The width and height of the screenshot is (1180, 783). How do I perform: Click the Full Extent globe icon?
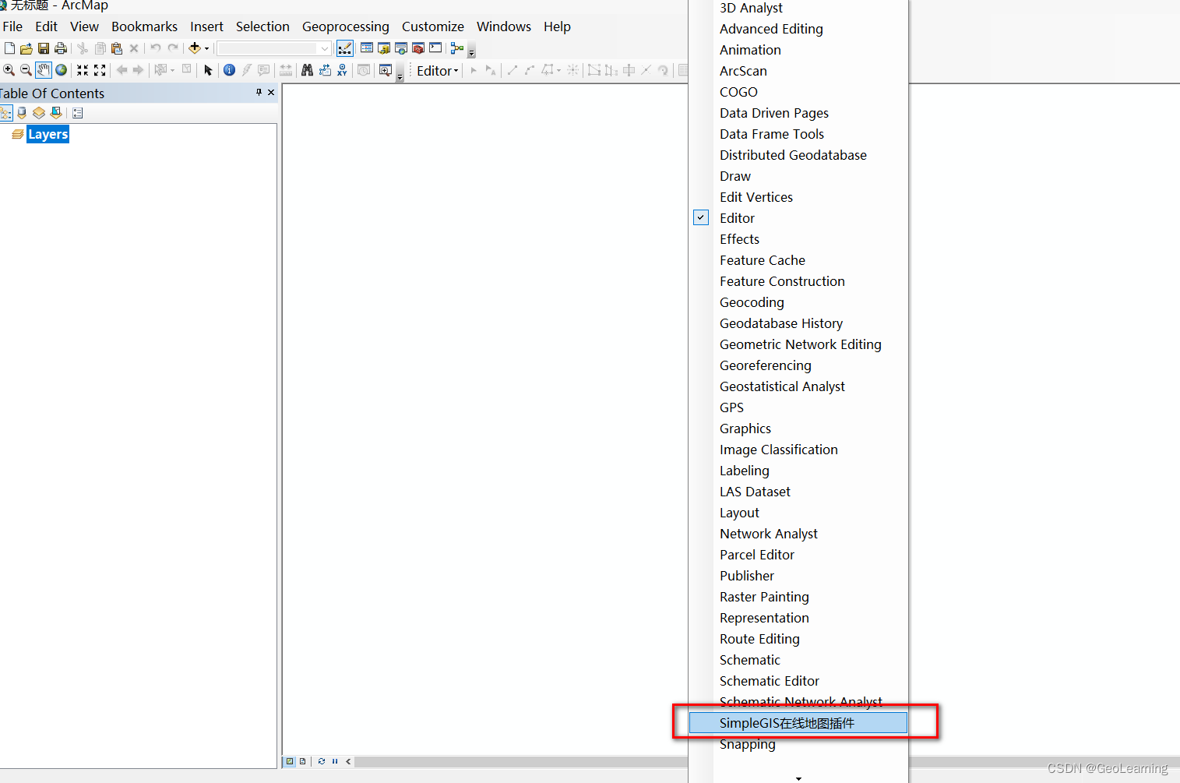61,70
